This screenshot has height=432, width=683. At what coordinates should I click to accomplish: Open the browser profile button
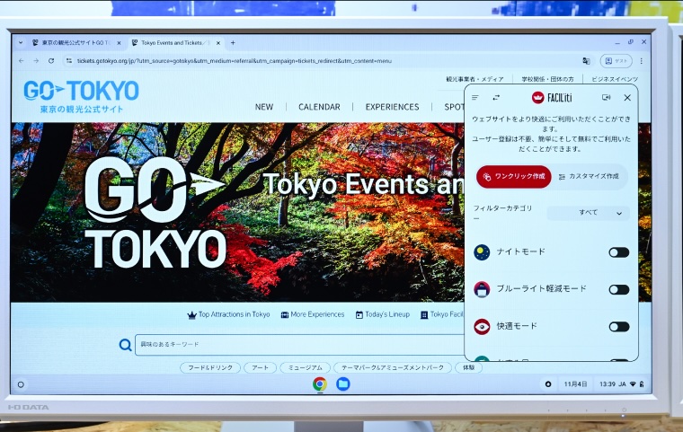point(616,61)
